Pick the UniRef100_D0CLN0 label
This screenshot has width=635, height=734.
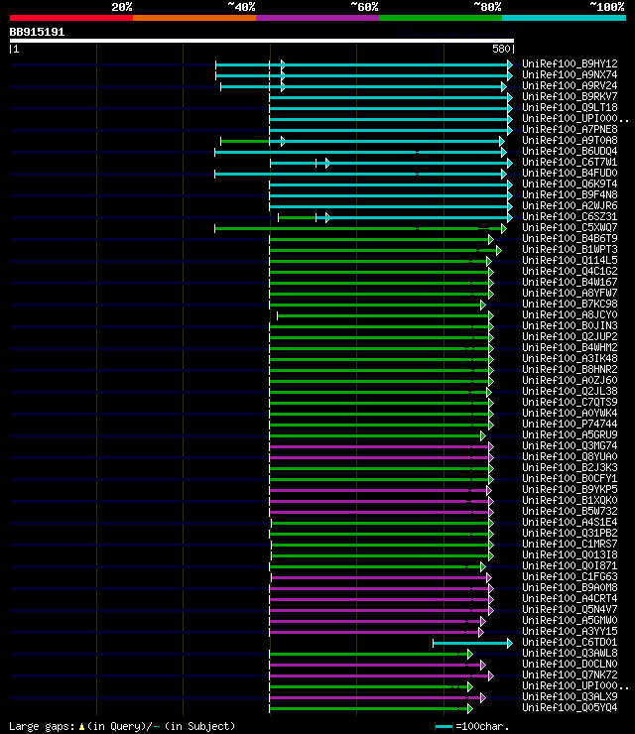tap(570, 664)
